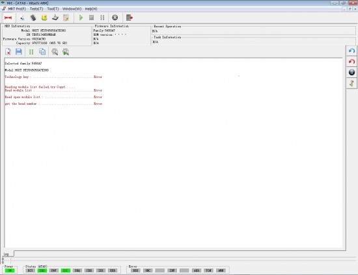Viewport: 358px width, 275px height.
Task: Stop the running task with the square button
Action: tap(91, 18)
